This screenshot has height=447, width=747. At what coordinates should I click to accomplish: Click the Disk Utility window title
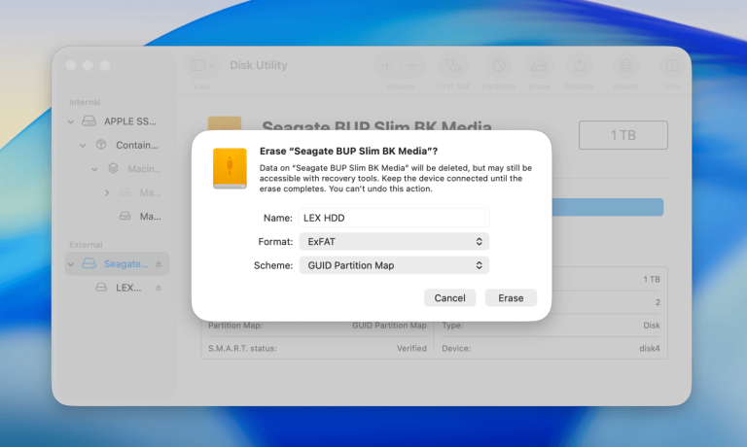259,65
